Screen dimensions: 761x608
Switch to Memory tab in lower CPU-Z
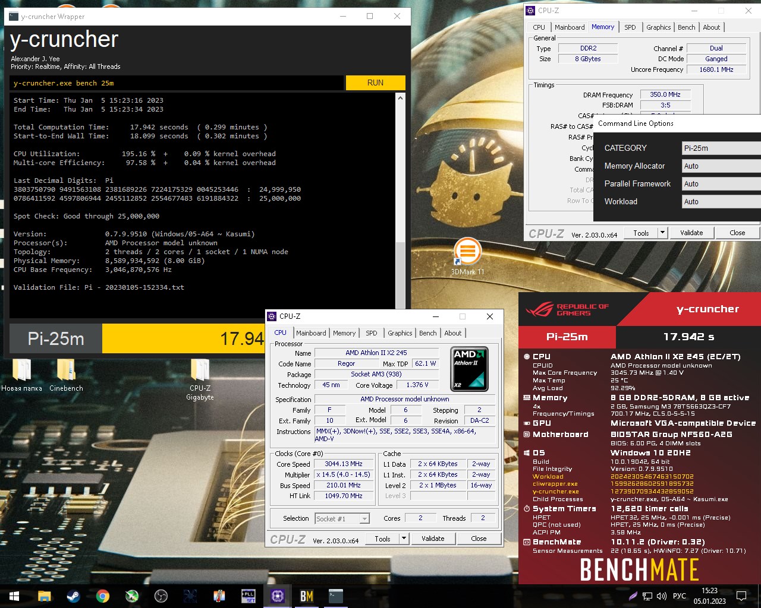coord(344,333)
